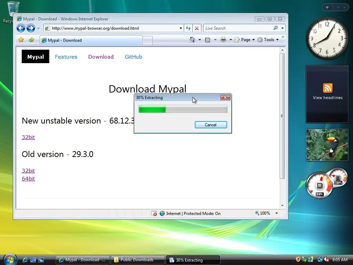Screen dimensions: 353x265
Task: Click the network connection tray icon
Action: click(320, 259)
